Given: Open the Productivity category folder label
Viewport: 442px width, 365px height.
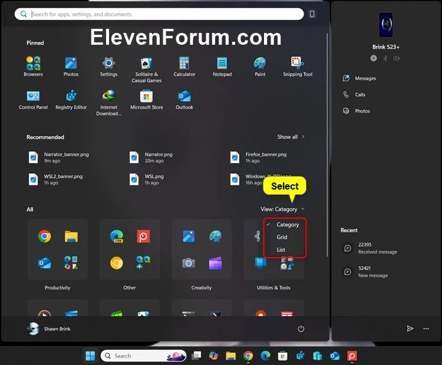Looking at the screenshot, I should click(x=58, y=287).
